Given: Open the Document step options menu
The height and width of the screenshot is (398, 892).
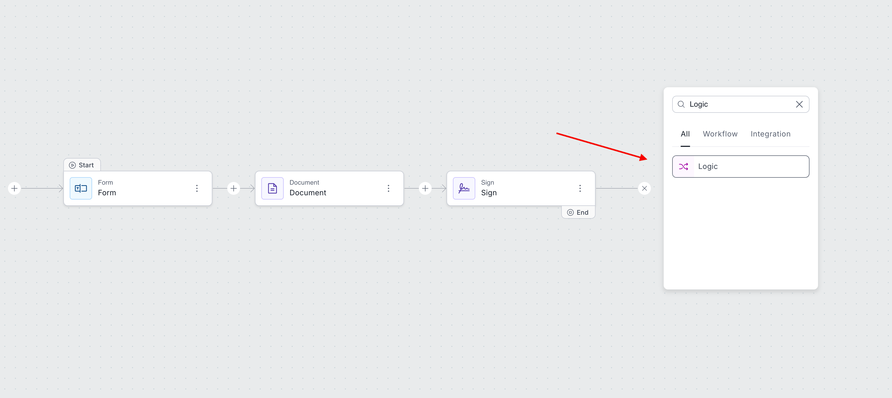Looking at the screenshot, I should (388, 188).
